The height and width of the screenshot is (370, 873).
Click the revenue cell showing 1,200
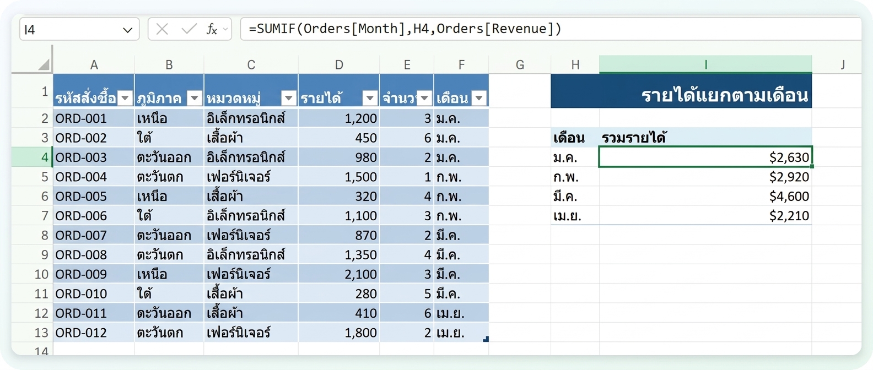(x=339, y=118)
